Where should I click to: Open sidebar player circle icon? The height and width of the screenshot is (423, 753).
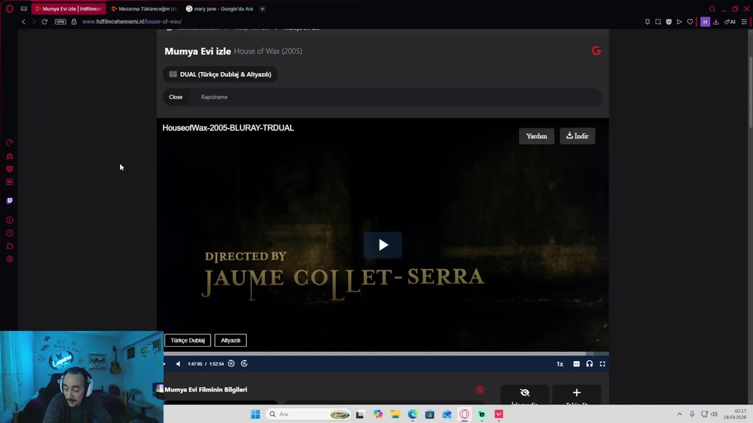click(x=9, y=220)
